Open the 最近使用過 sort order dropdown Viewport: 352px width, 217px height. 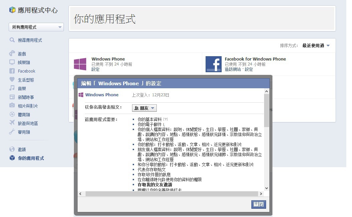click(x=316, y=45)
